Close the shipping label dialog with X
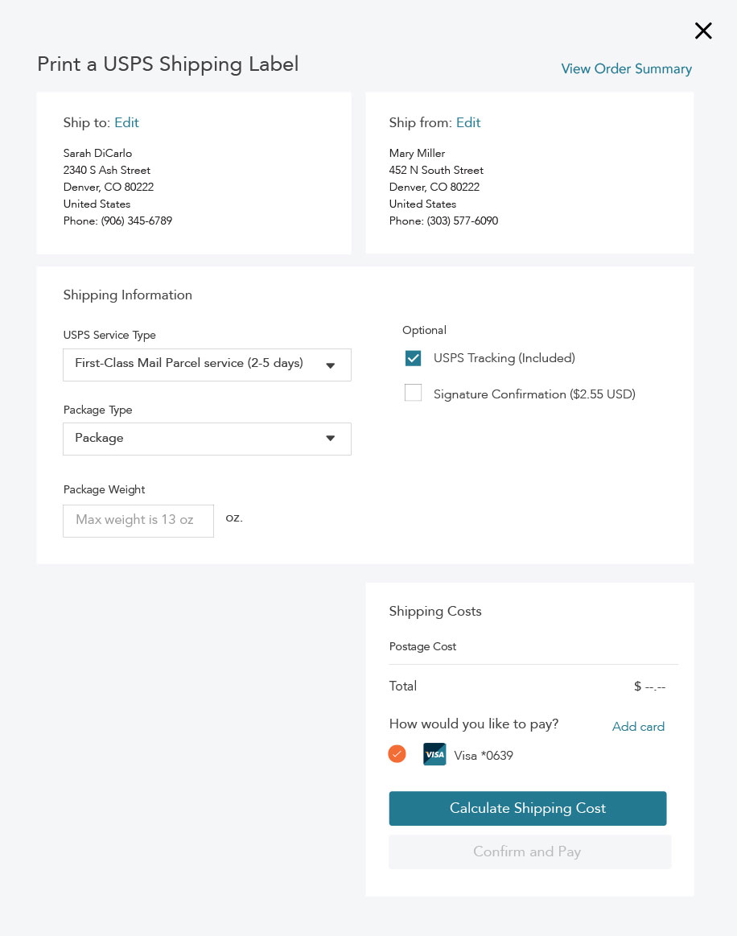This screenshot has width=737, height=936. tap(703, 31)
